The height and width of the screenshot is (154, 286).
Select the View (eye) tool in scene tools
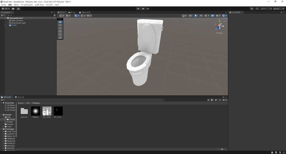click(x=60, y=22)
